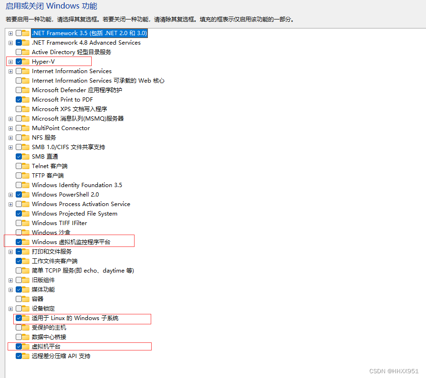Screen dimensions: 426x378
Task: Uncheck Windows Projected File System
Action: coord(18,213)
